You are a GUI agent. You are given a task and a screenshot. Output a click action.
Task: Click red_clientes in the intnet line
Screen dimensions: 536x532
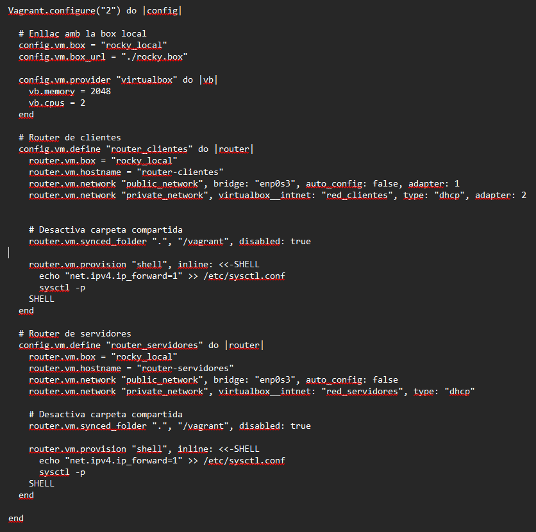(357, 195)
